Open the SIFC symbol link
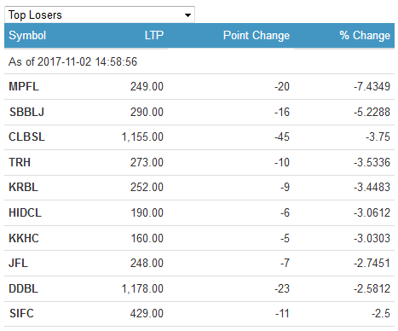The width and height of the screenshot is (398, 331). [x=21, y=313]
